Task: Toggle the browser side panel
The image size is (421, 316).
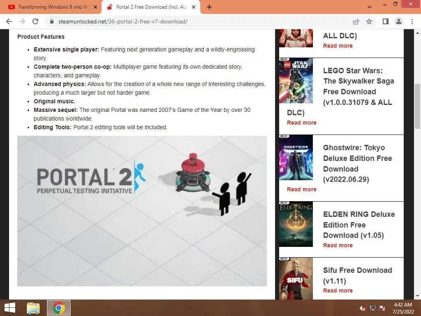Action: (x=386, y=21)
